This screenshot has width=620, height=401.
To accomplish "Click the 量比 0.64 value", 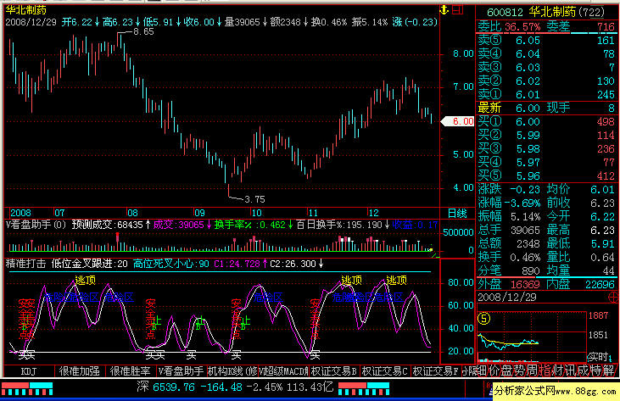I will point(602,257).
